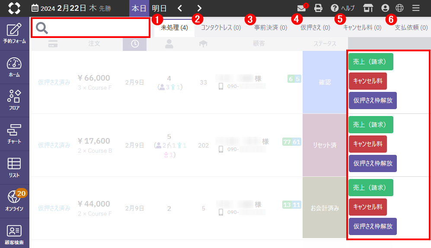Go to next day with right chevron

pos(199,8)
